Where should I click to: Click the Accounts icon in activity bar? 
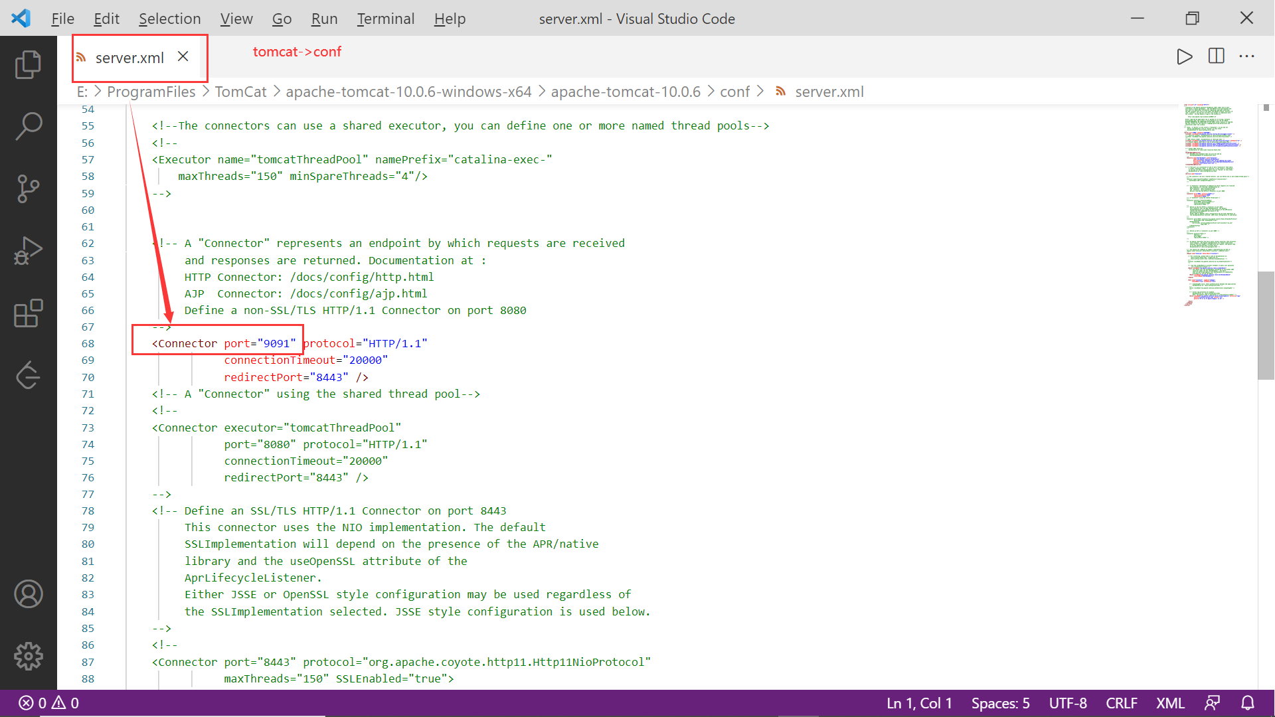[x=28, y=594]
